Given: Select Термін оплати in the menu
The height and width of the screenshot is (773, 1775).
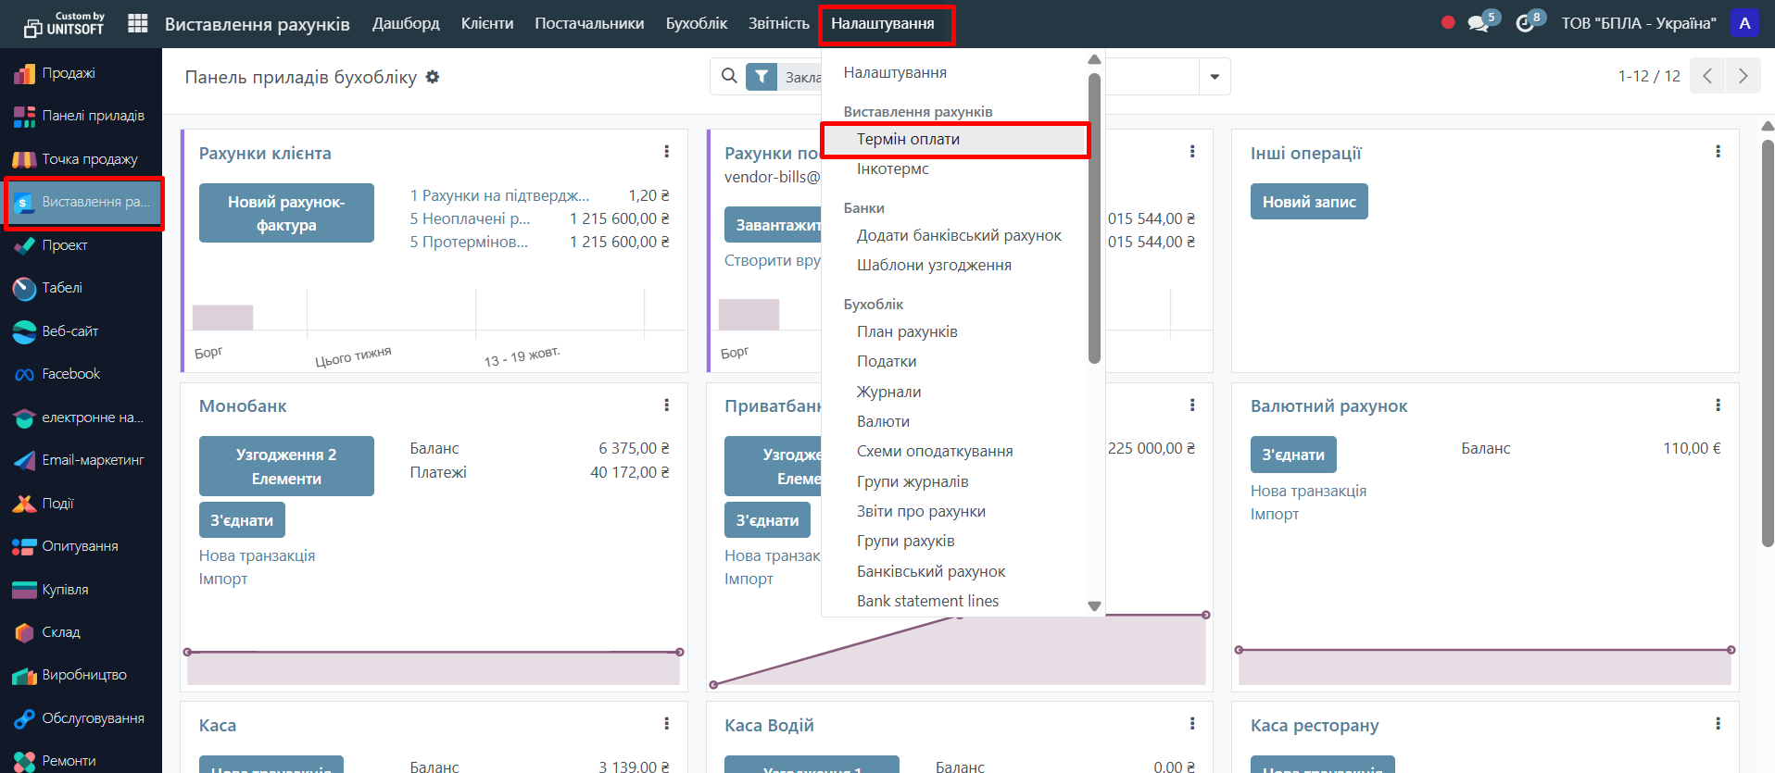Looking at the screenshot, I should 908,139.
